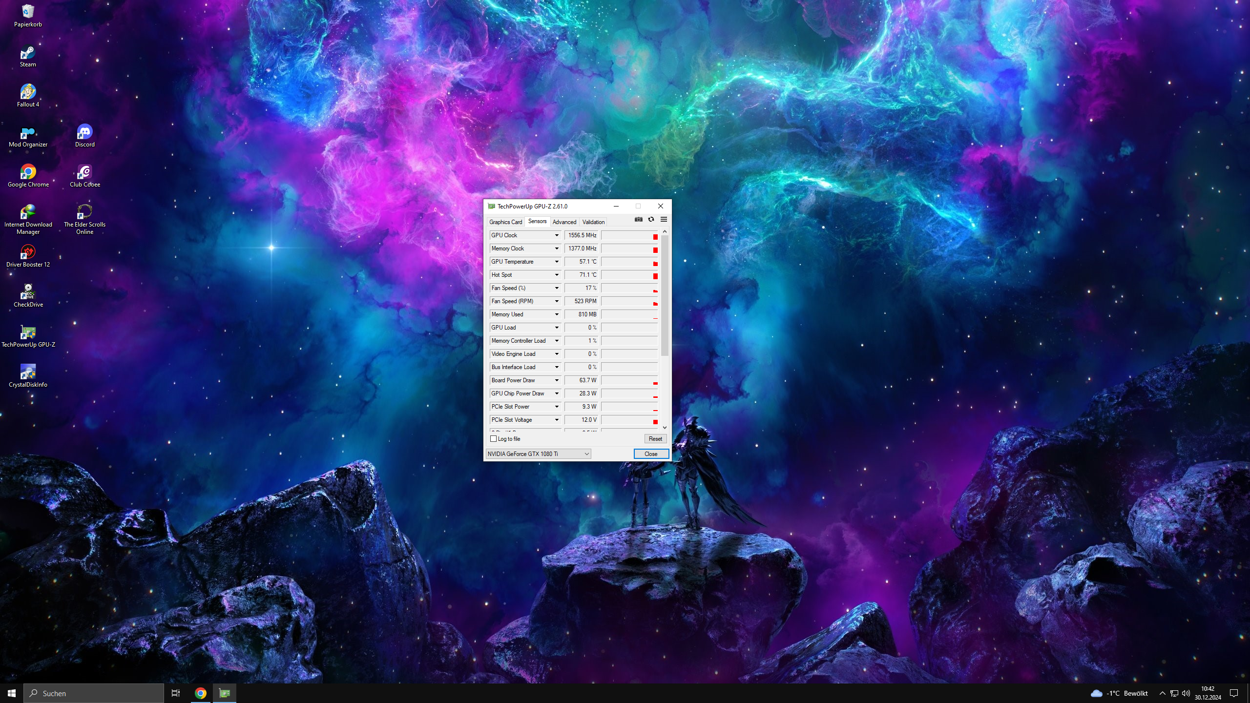
Task: Click the GPU-Z refresh icon
Action: [651, 219]
